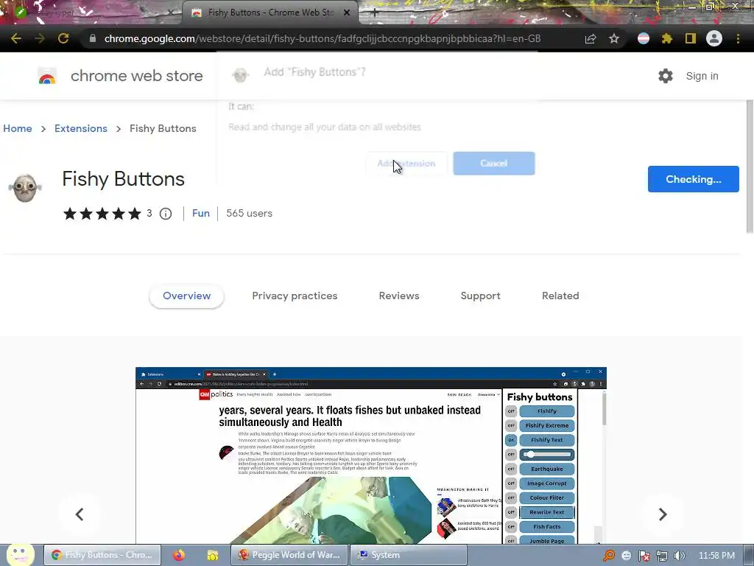Toggle the Chrome side panel icon
Screen dimensions: 754x566
tap(691, 38)
